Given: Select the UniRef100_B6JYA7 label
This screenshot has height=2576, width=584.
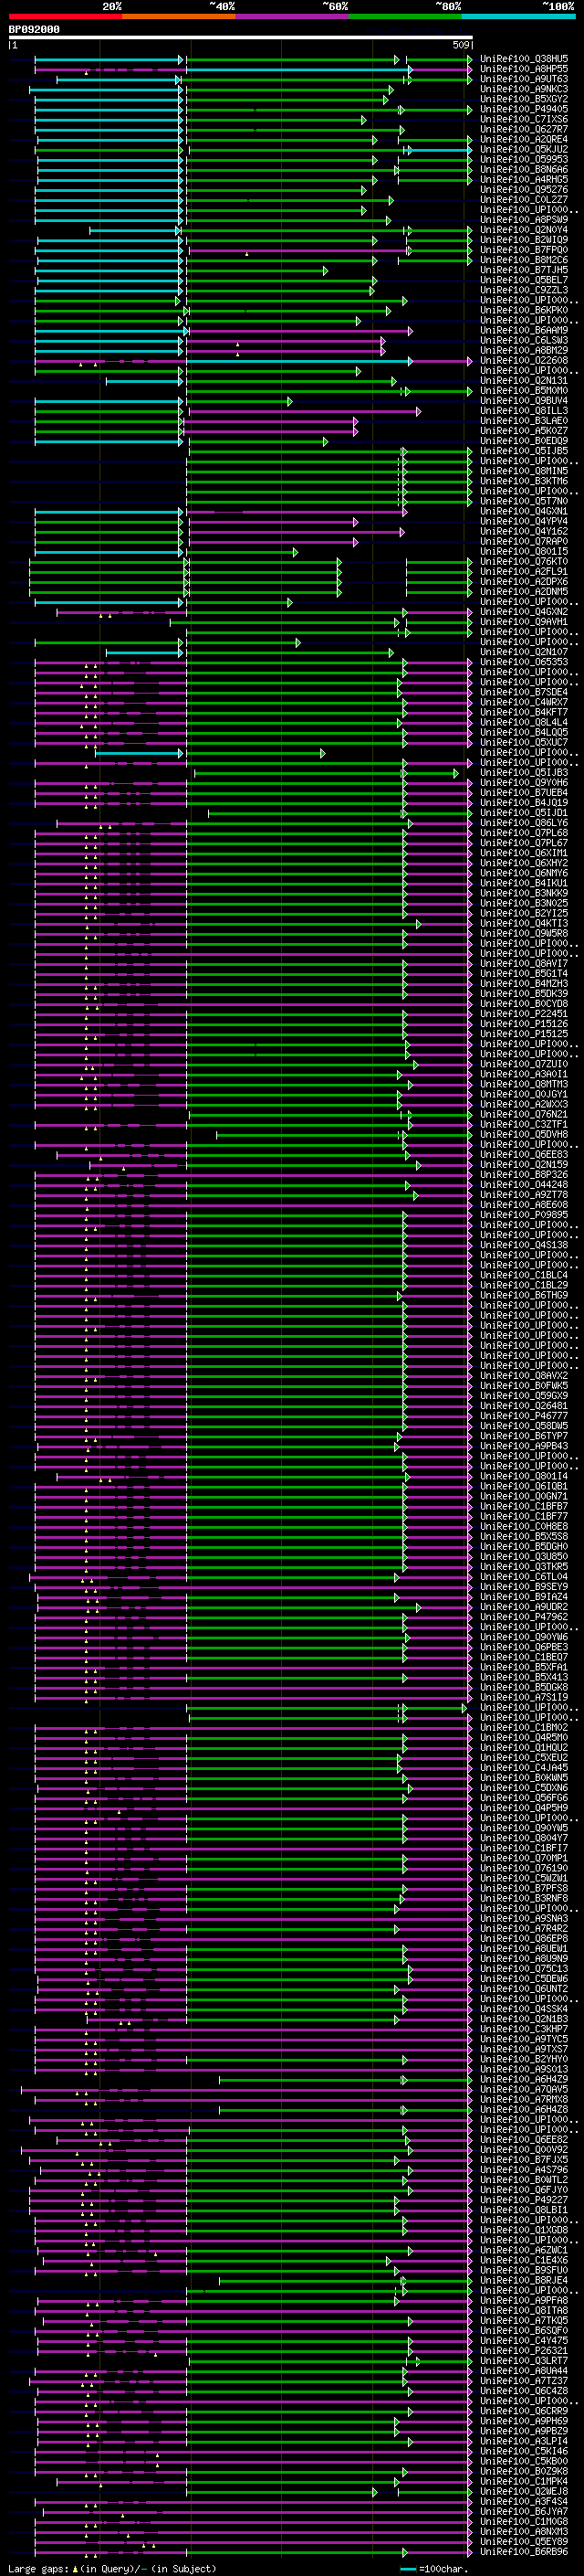Looking at the screenshot, I should [x=524, y=2511].
